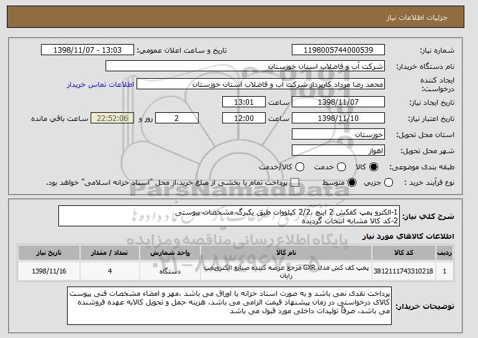Click the ایجاد کننده درخواست field
The height and width of the screenshot is (338, 478).
261,84
